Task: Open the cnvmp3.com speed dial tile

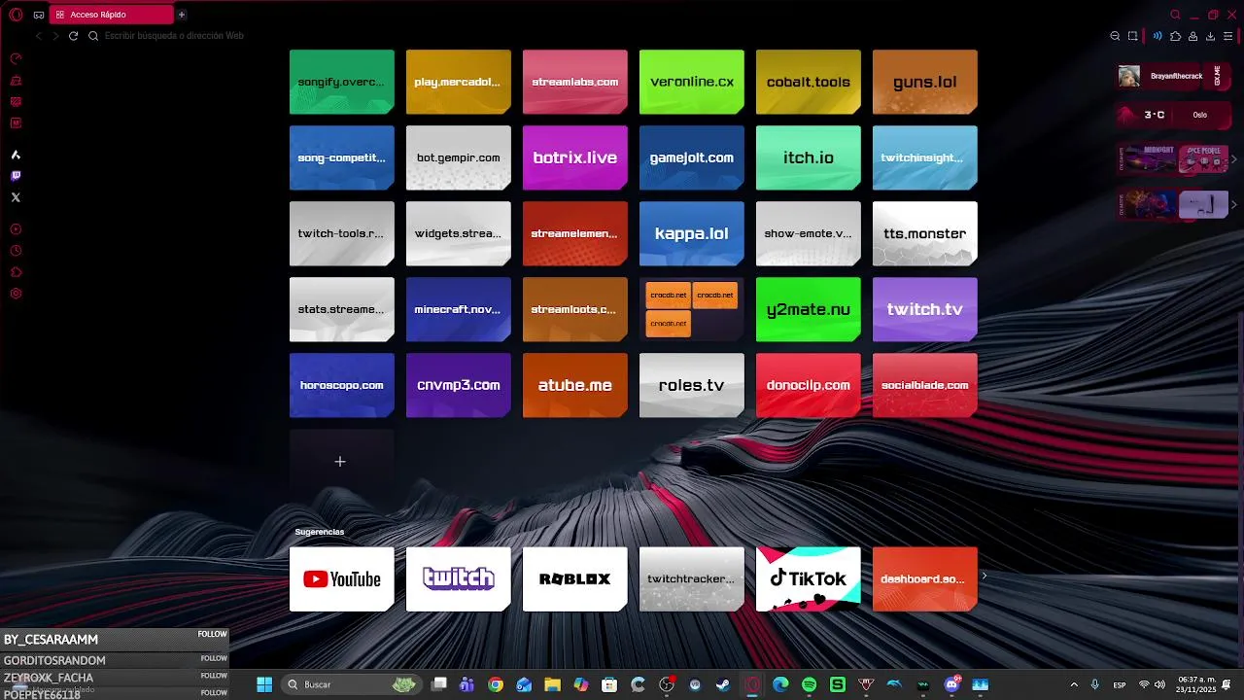Action: (x=459, y=385)
